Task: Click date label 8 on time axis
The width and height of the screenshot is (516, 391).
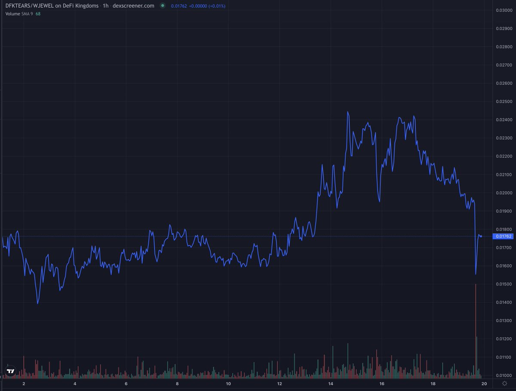Action: 177,384
